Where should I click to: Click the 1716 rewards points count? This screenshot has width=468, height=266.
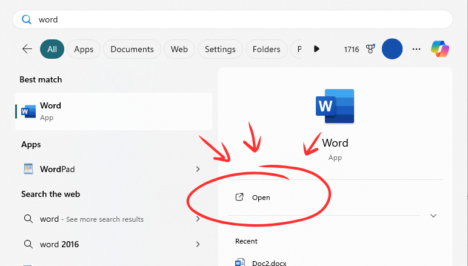(351, 49)
